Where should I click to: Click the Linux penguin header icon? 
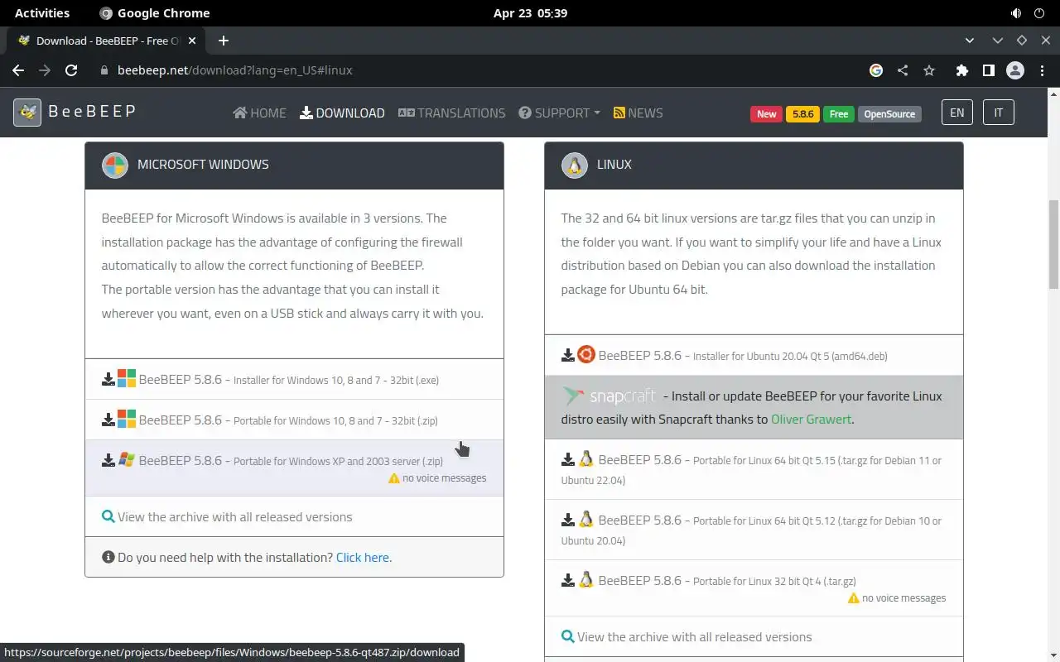click(x=575, y=165)
